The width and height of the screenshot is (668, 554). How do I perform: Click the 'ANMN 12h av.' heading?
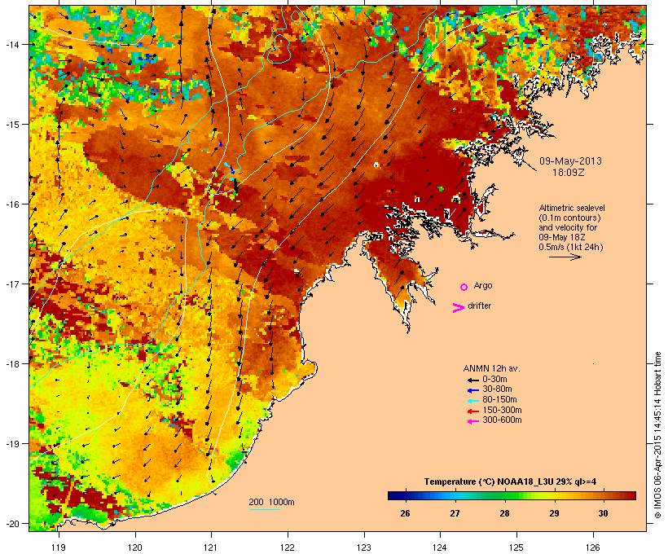click(x=491, y=368)
